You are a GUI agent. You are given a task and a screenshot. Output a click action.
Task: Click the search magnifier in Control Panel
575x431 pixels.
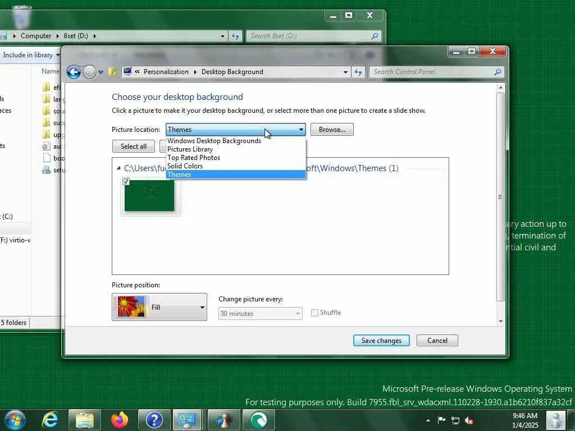(498, 72)
